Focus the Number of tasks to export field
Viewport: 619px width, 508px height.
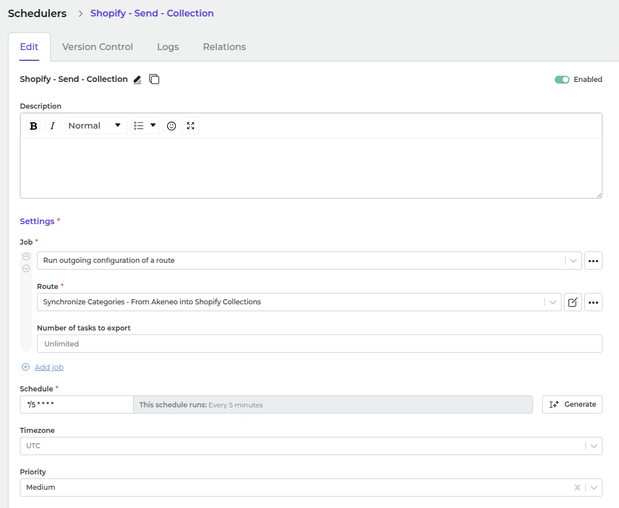(x=319, y=344)
